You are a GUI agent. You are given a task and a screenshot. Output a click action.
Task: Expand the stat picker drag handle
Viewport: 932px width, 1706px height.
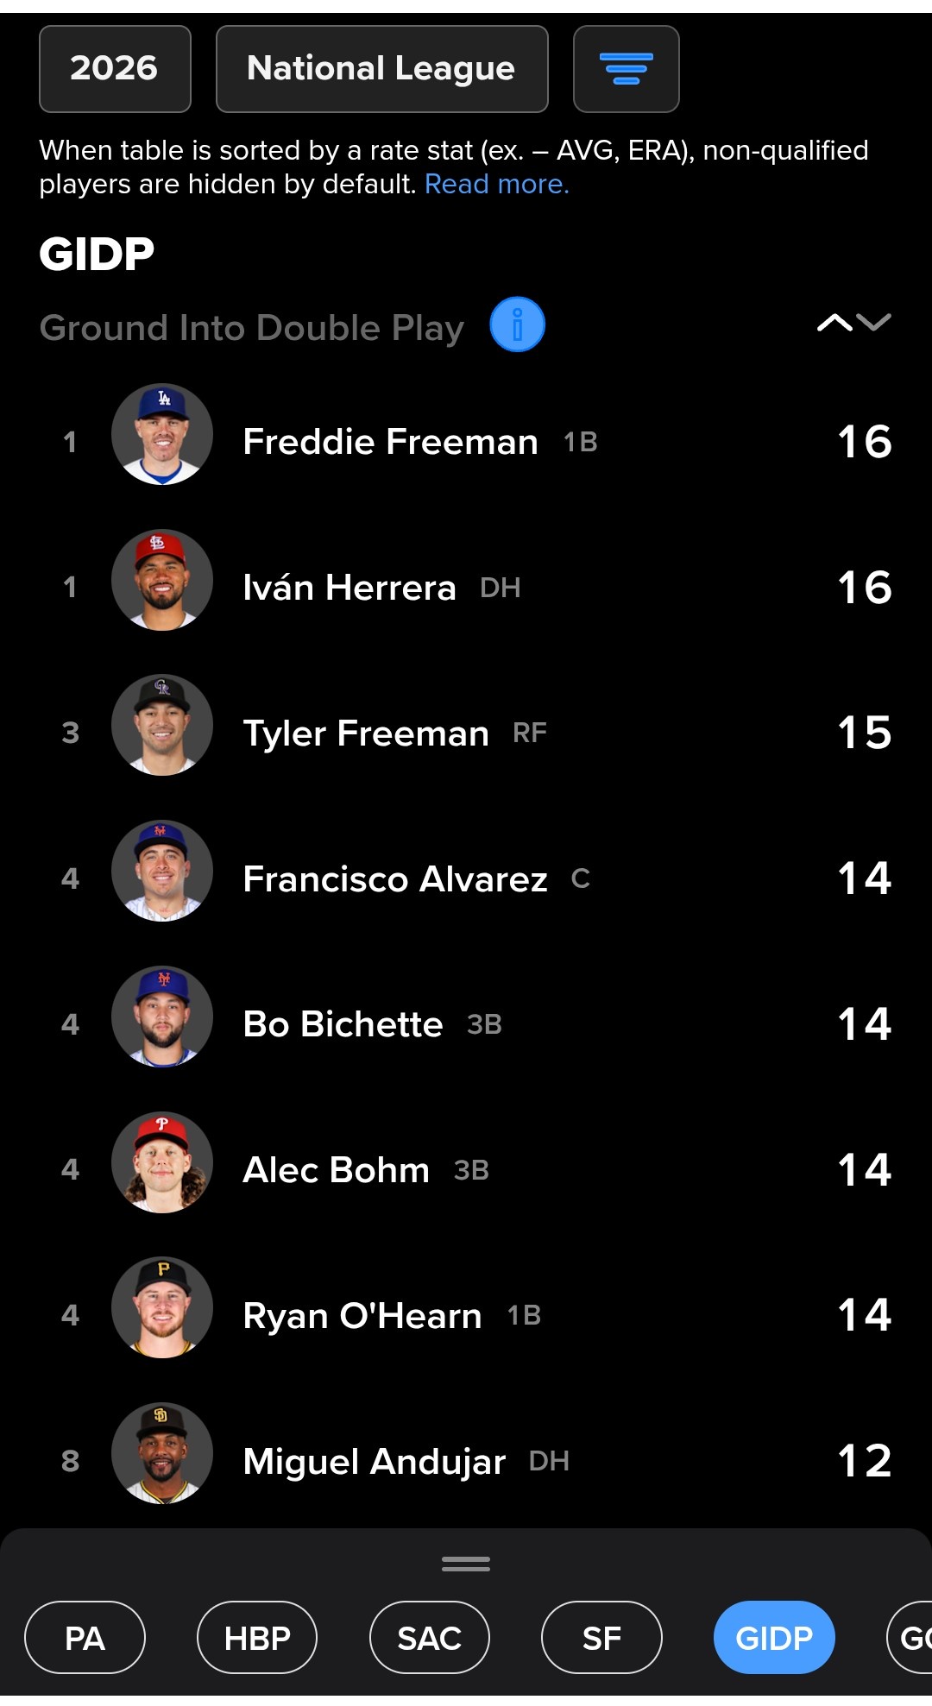pos(466,1564)
